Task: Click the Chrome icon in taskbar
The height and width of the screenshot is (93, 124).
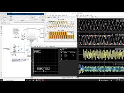Action: (36, 80)
